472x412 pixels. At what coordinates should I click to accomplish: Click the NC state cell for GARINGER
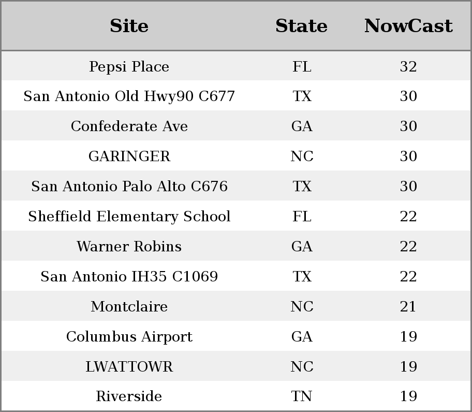click(302, 156)
